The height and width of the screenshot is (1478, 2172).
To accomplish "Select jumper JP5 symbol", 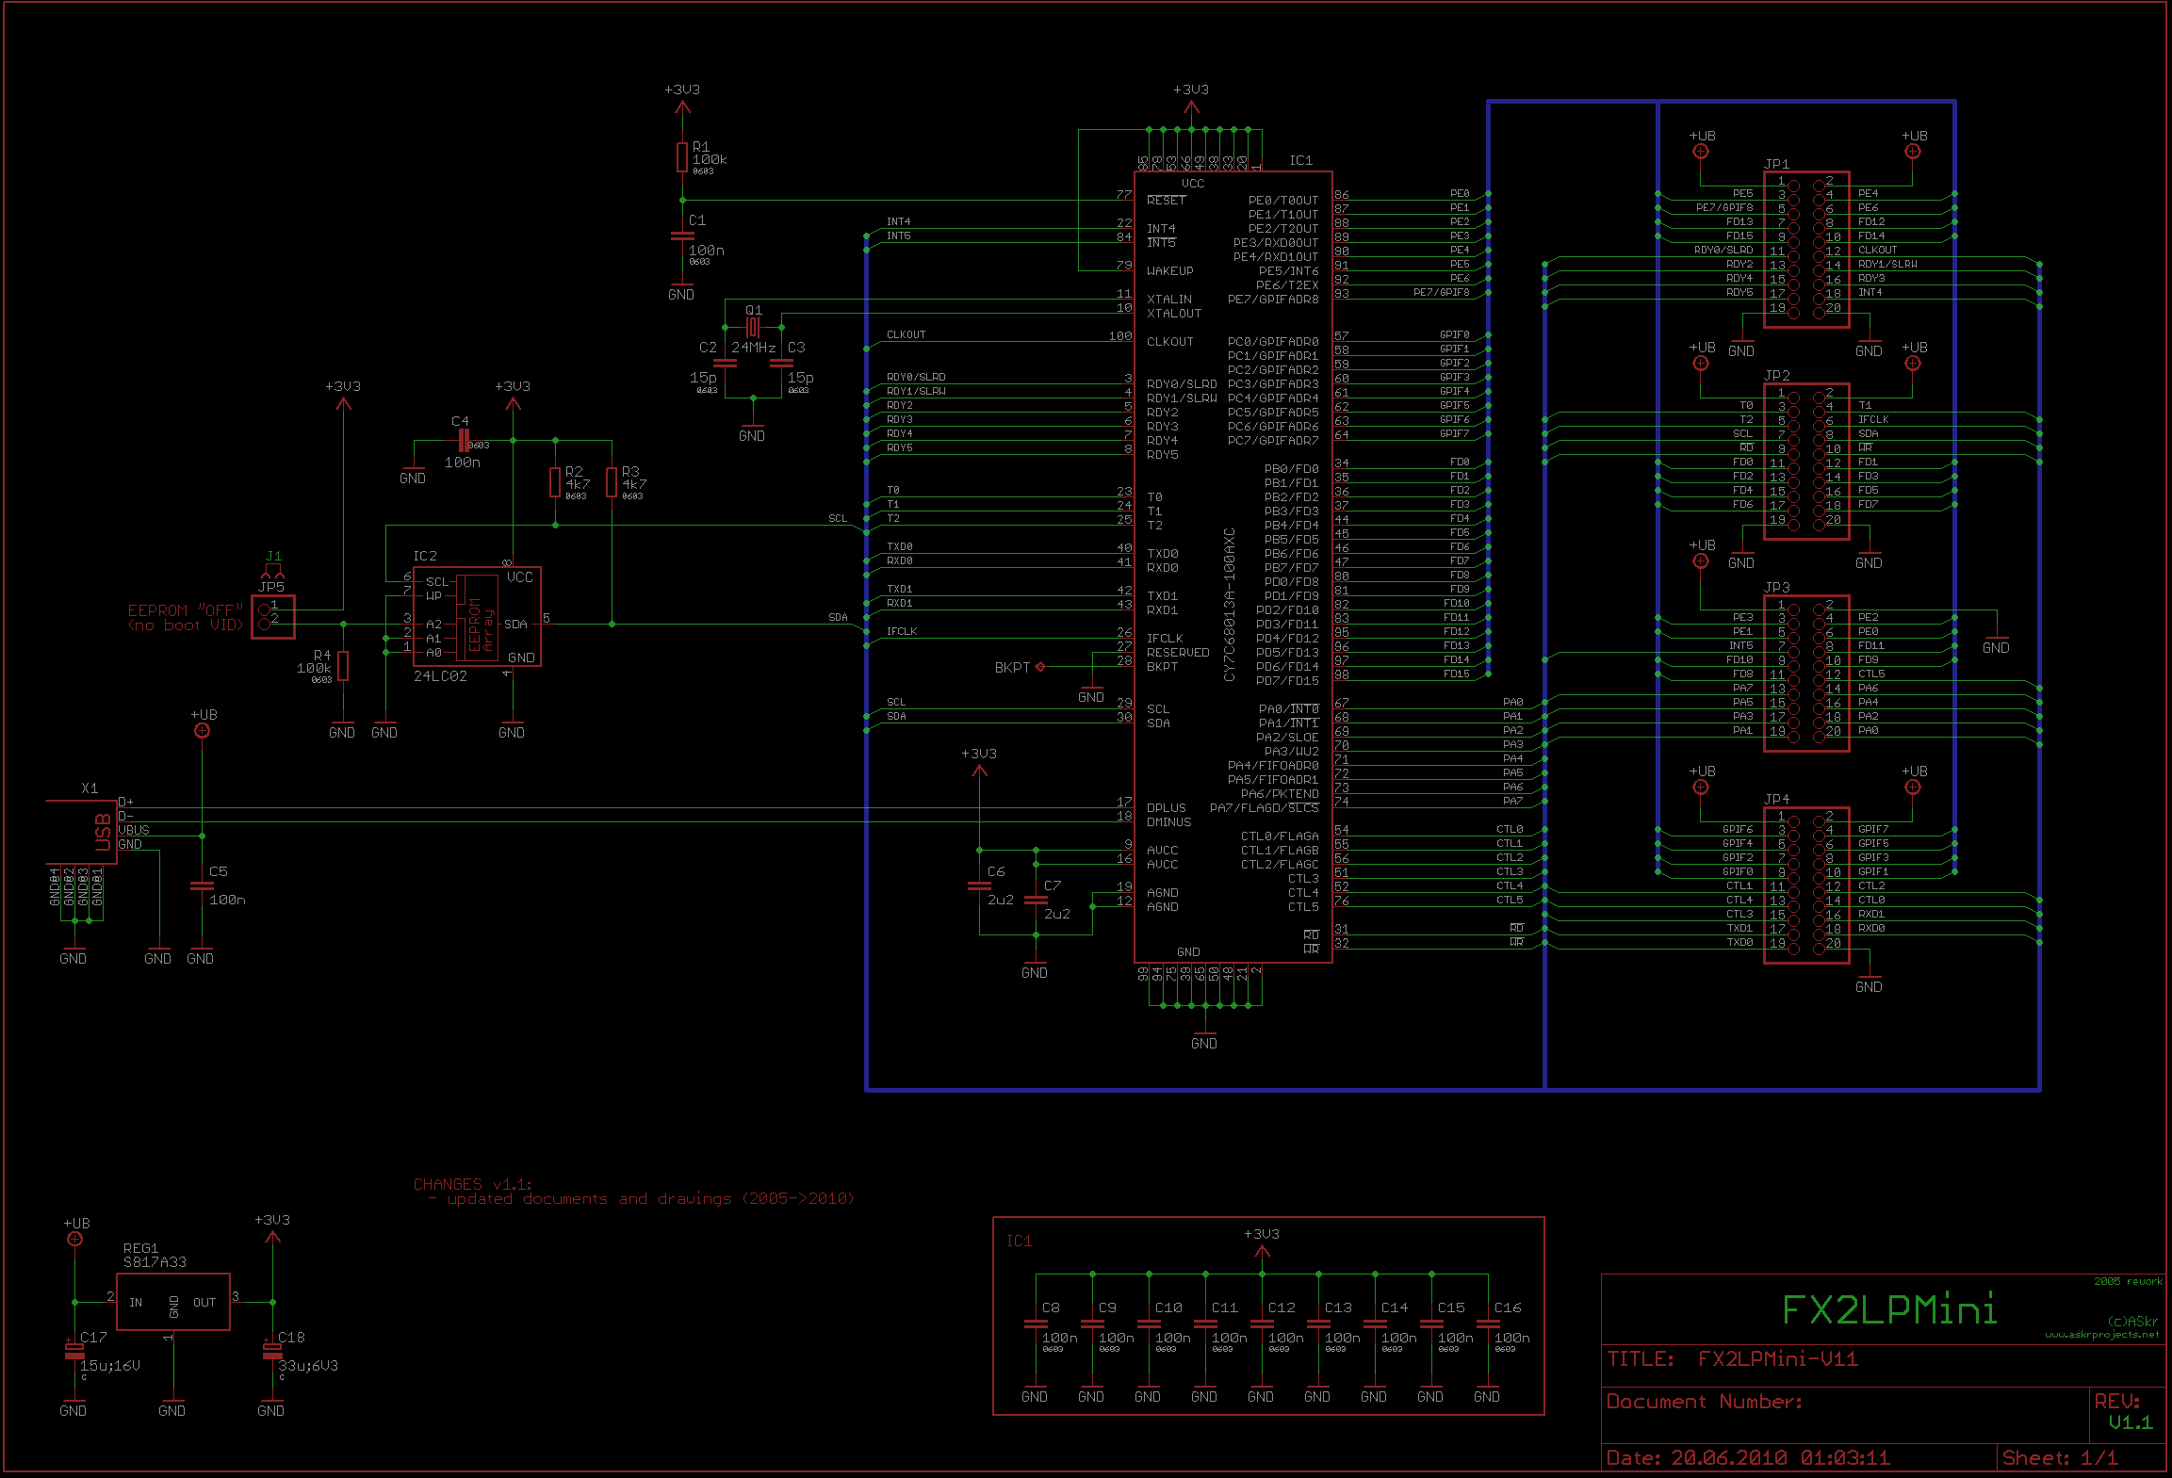I will click(273, 617).
